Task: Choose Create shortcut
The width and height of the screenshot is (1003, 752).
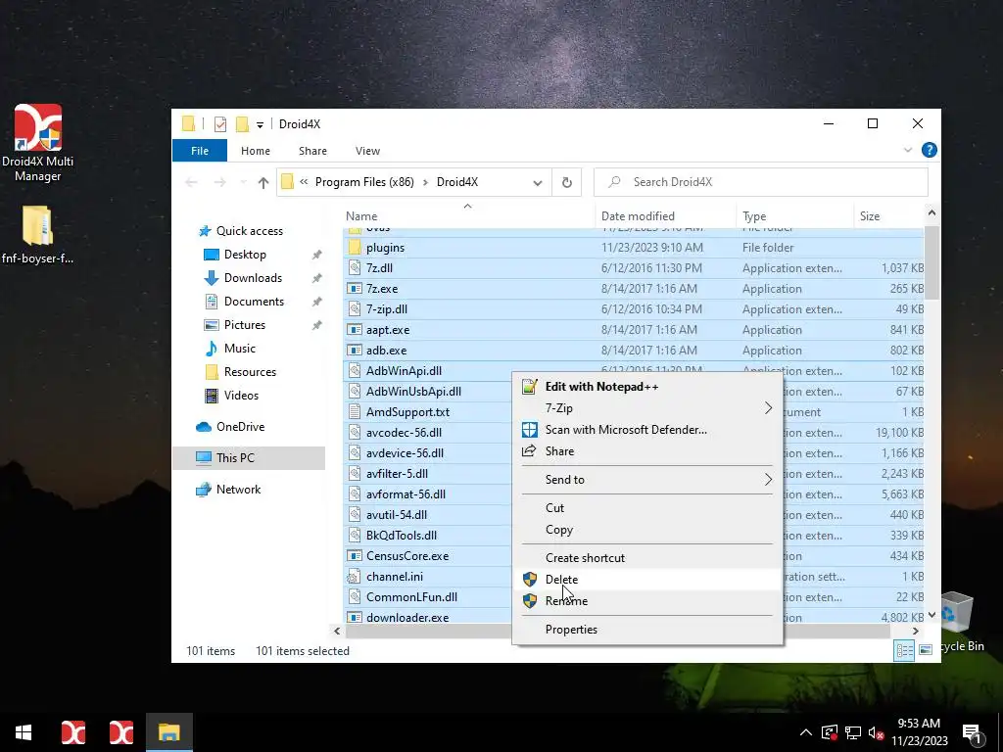Action: tap(647, 557)
